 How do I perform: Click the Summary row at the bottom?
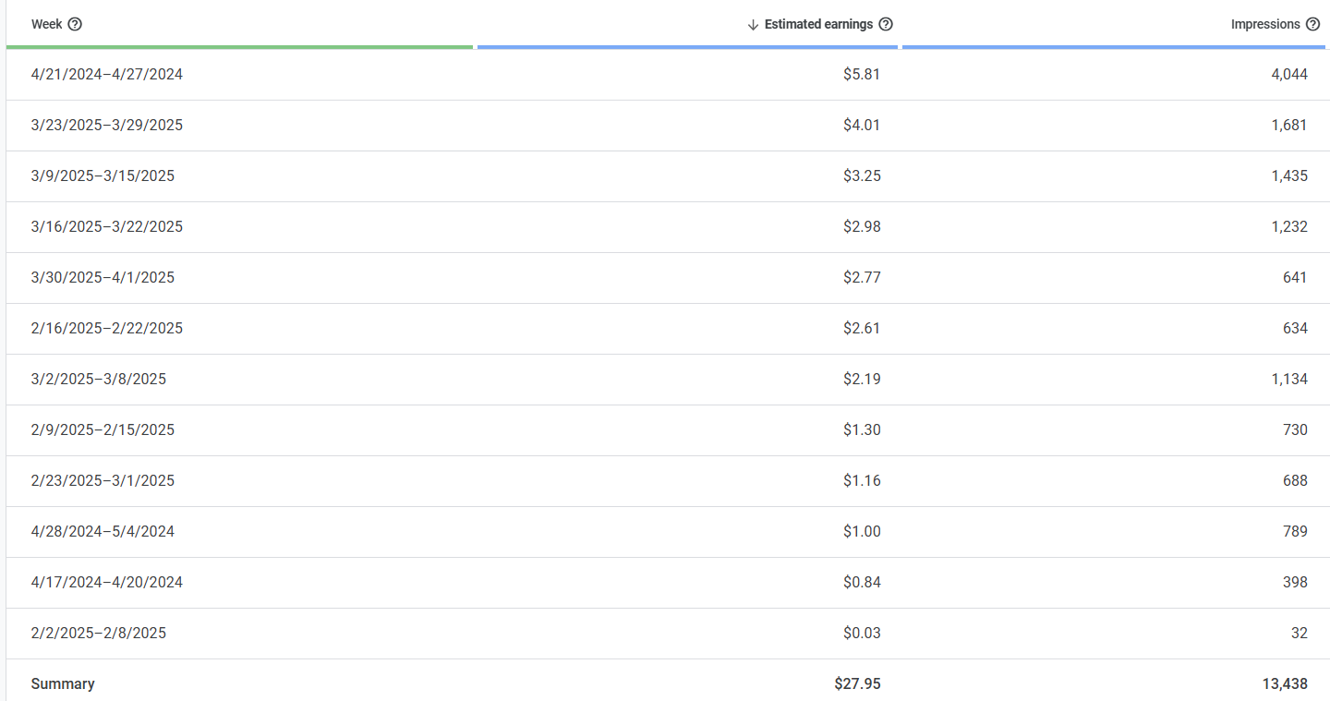pos(63,683)
